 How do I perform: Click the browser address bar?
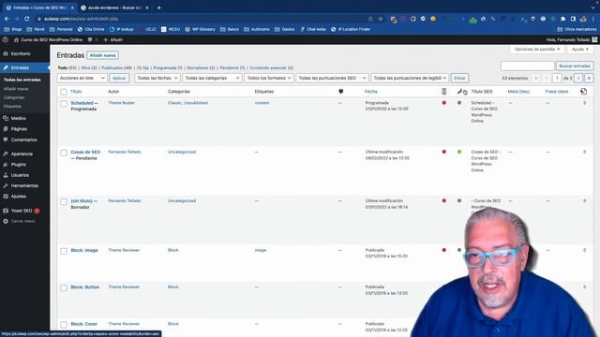point(202,19)
